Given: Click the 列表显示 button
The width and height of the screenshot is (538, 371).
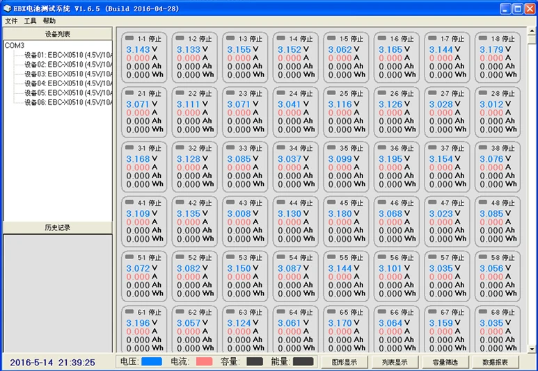Looking at the screenshot, I should click(x=395, y=362).
